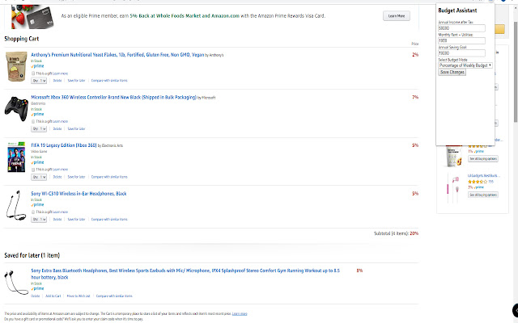Open Microsoft Xbox 360 Wireless Controller title link
This screenshot has width=518, height=323.
pos(113,97)
